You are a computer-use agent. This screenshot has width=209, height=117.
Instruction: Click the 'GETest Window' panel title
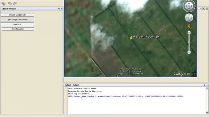[x=9, y=9]
